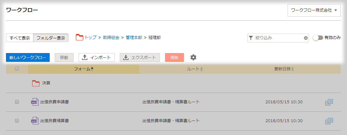Open the settings gear icon
Image resolution: width=347 pixels, height=135 pixels.
point(193,57)
